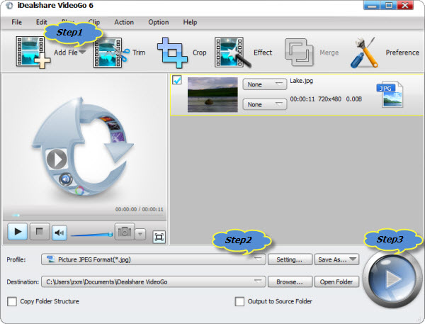The image size is (425, 324).
Task: Open the Help menu
Action: tap(190, 22)
